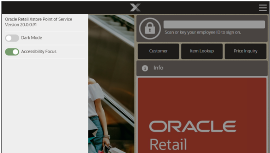
Task: Open the hamburger menu icon
Action: pos(263,8)
